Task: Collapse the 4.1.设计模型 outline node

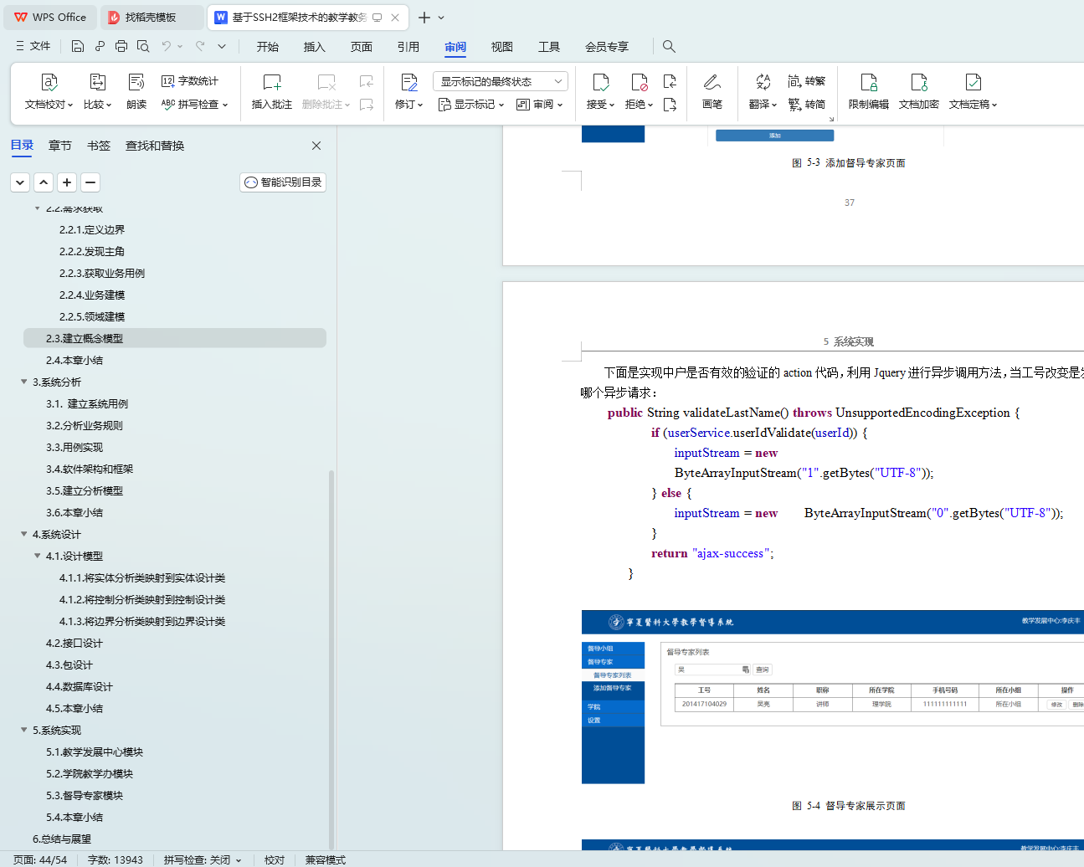Action: click(x=37, y=556)
